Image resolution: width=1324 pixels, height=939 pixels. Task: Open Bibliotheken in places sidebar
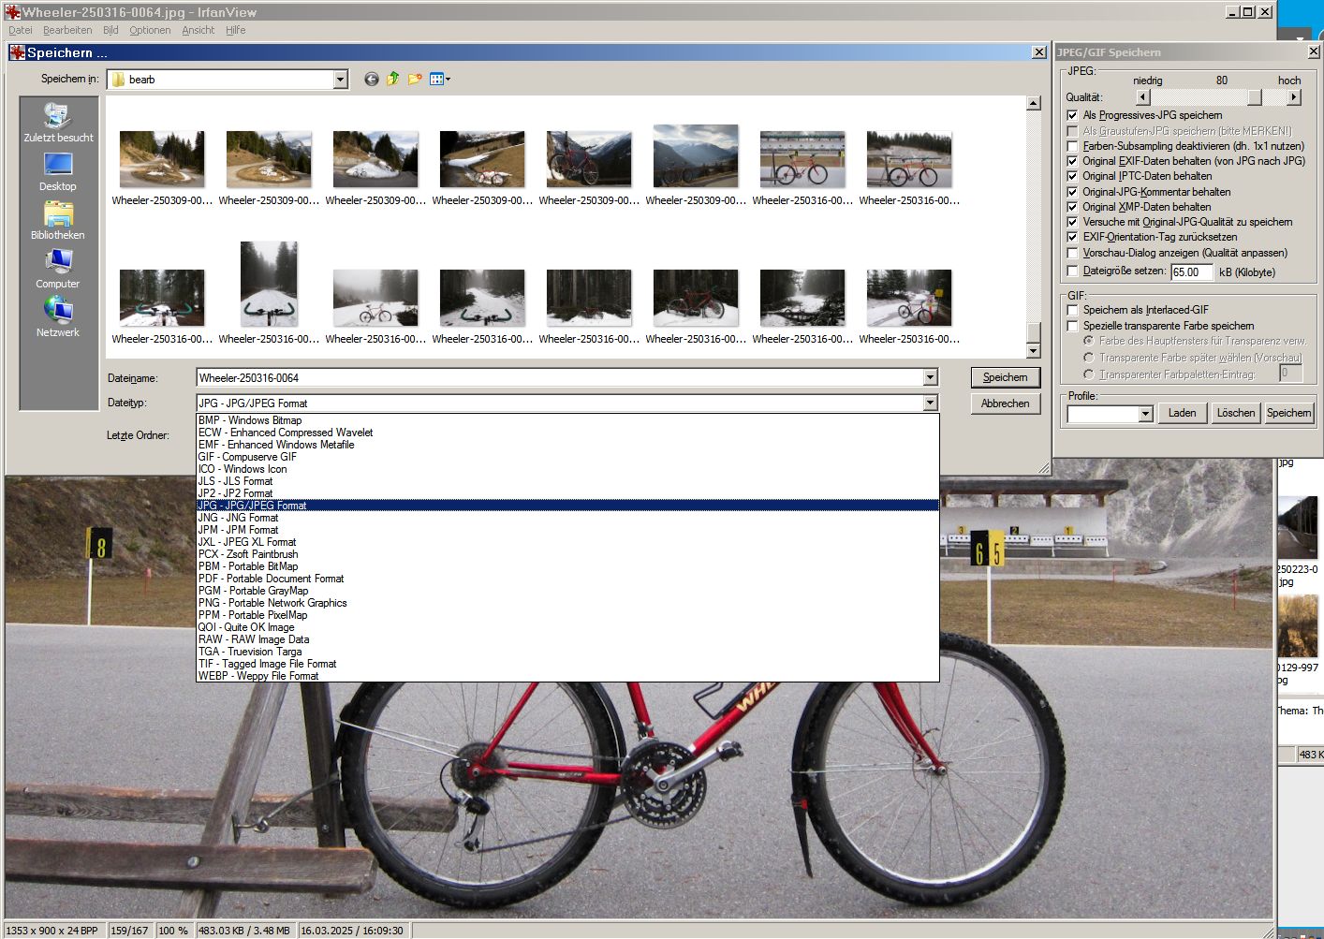click(58, 221)
